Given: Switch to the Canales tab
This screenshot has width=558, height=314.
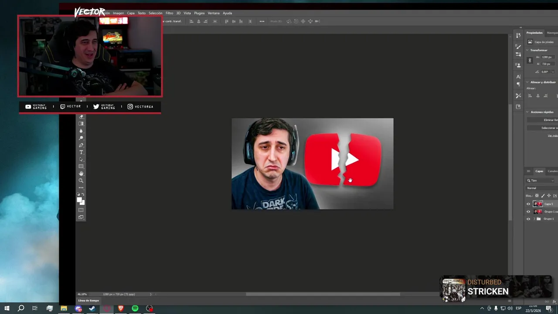Looking at the screenshot, I should point(553,171).
